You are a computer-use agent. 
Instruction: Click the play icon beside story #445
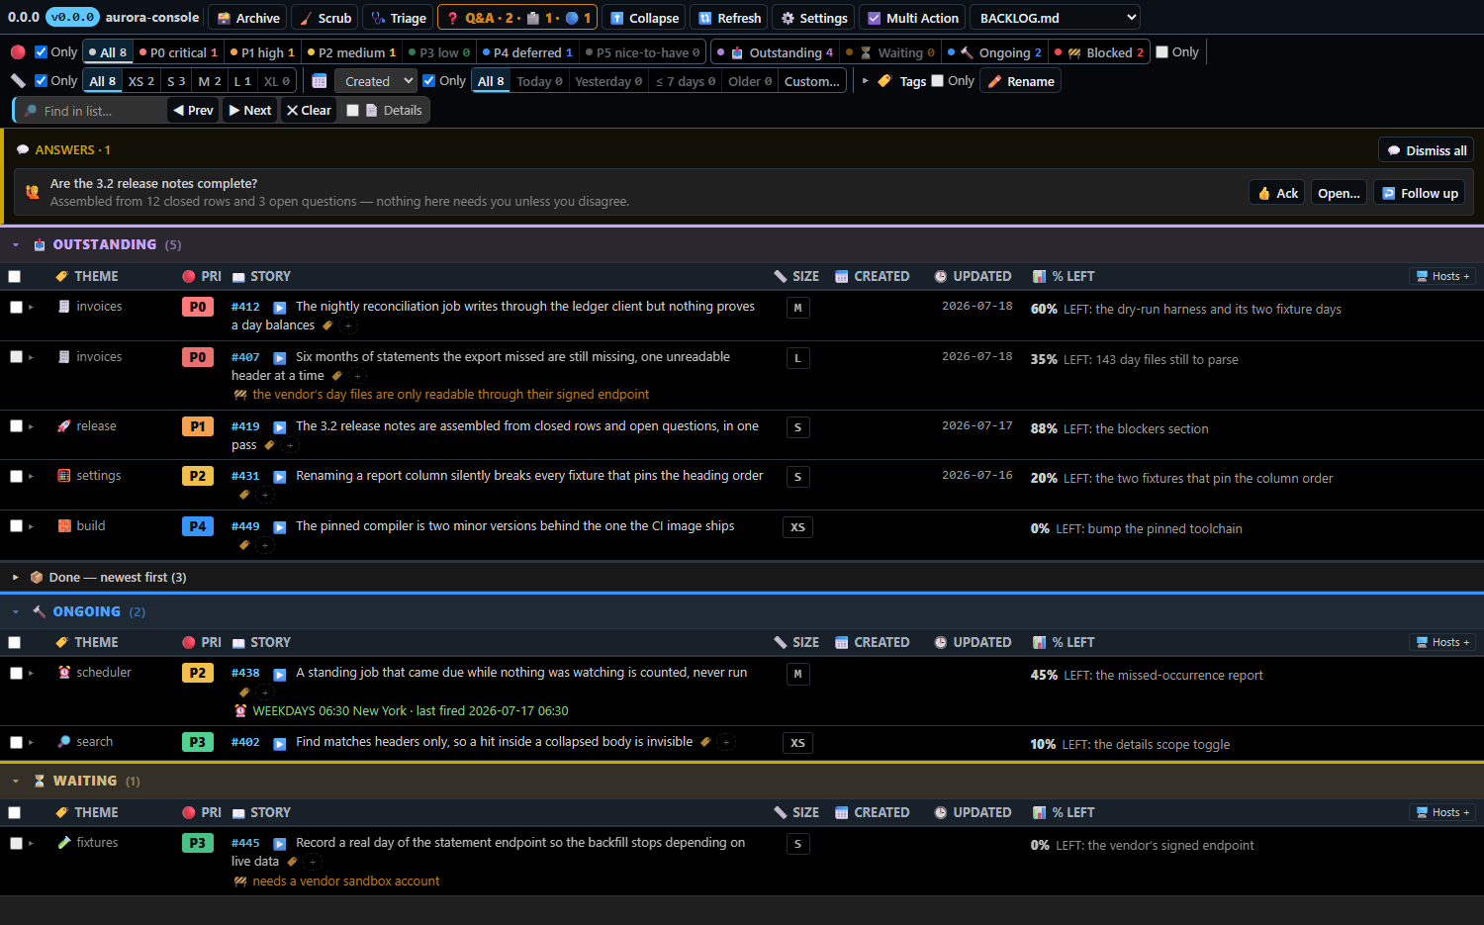click(279, 844)
